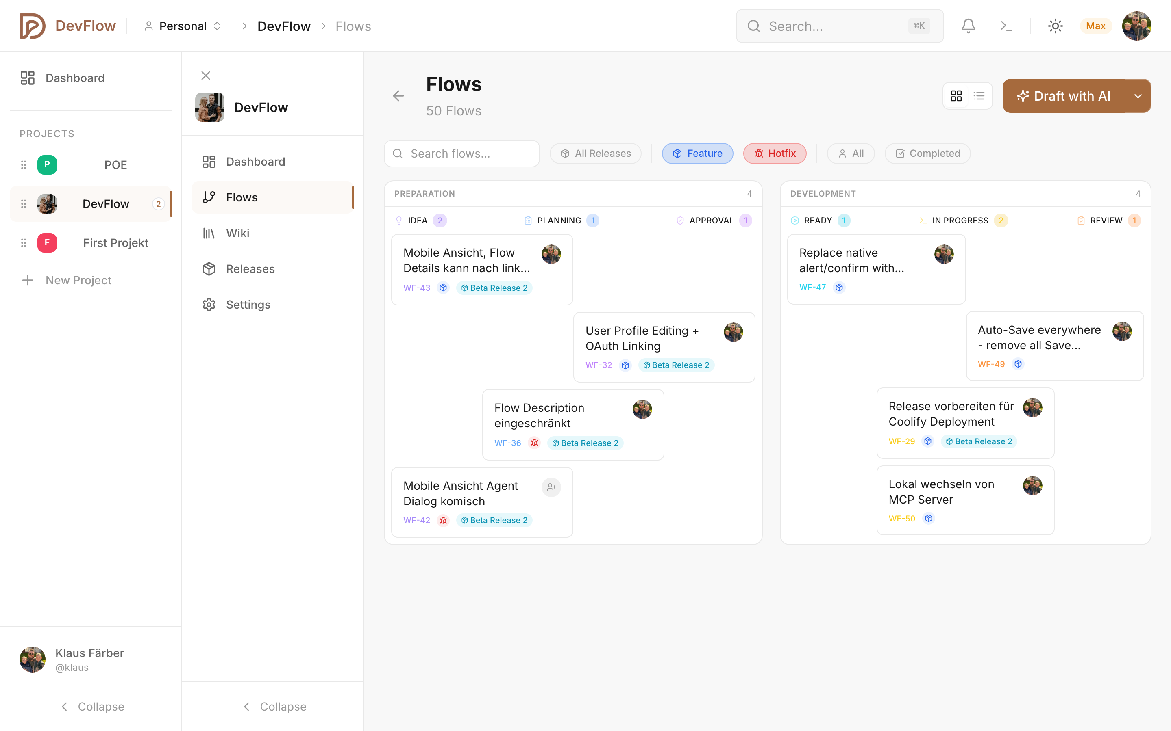The height and width of the screenshot is (731, 1171).
Task: Open the All assignees filter
Action: pyautogui.click(x=851, y=153)
